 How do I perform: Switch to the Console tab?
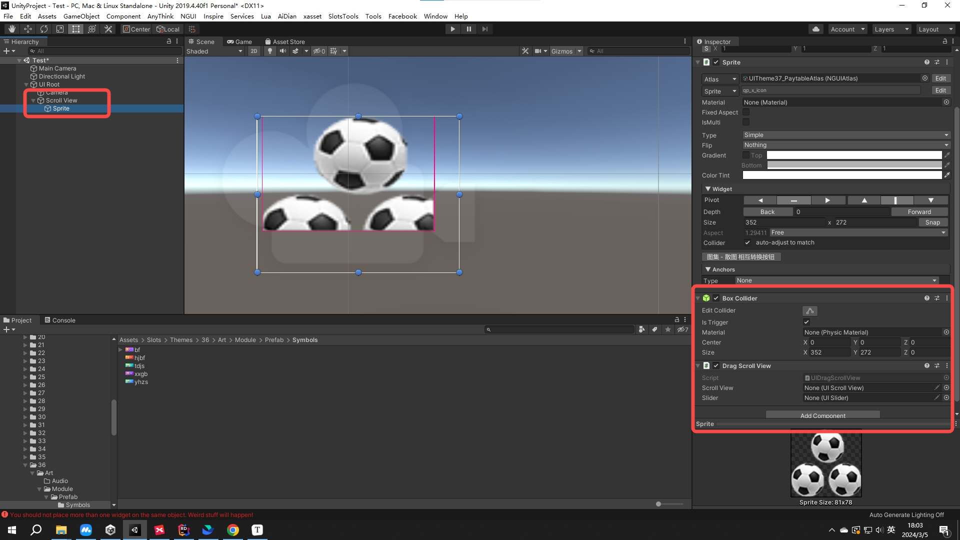(x=60, y=320)
